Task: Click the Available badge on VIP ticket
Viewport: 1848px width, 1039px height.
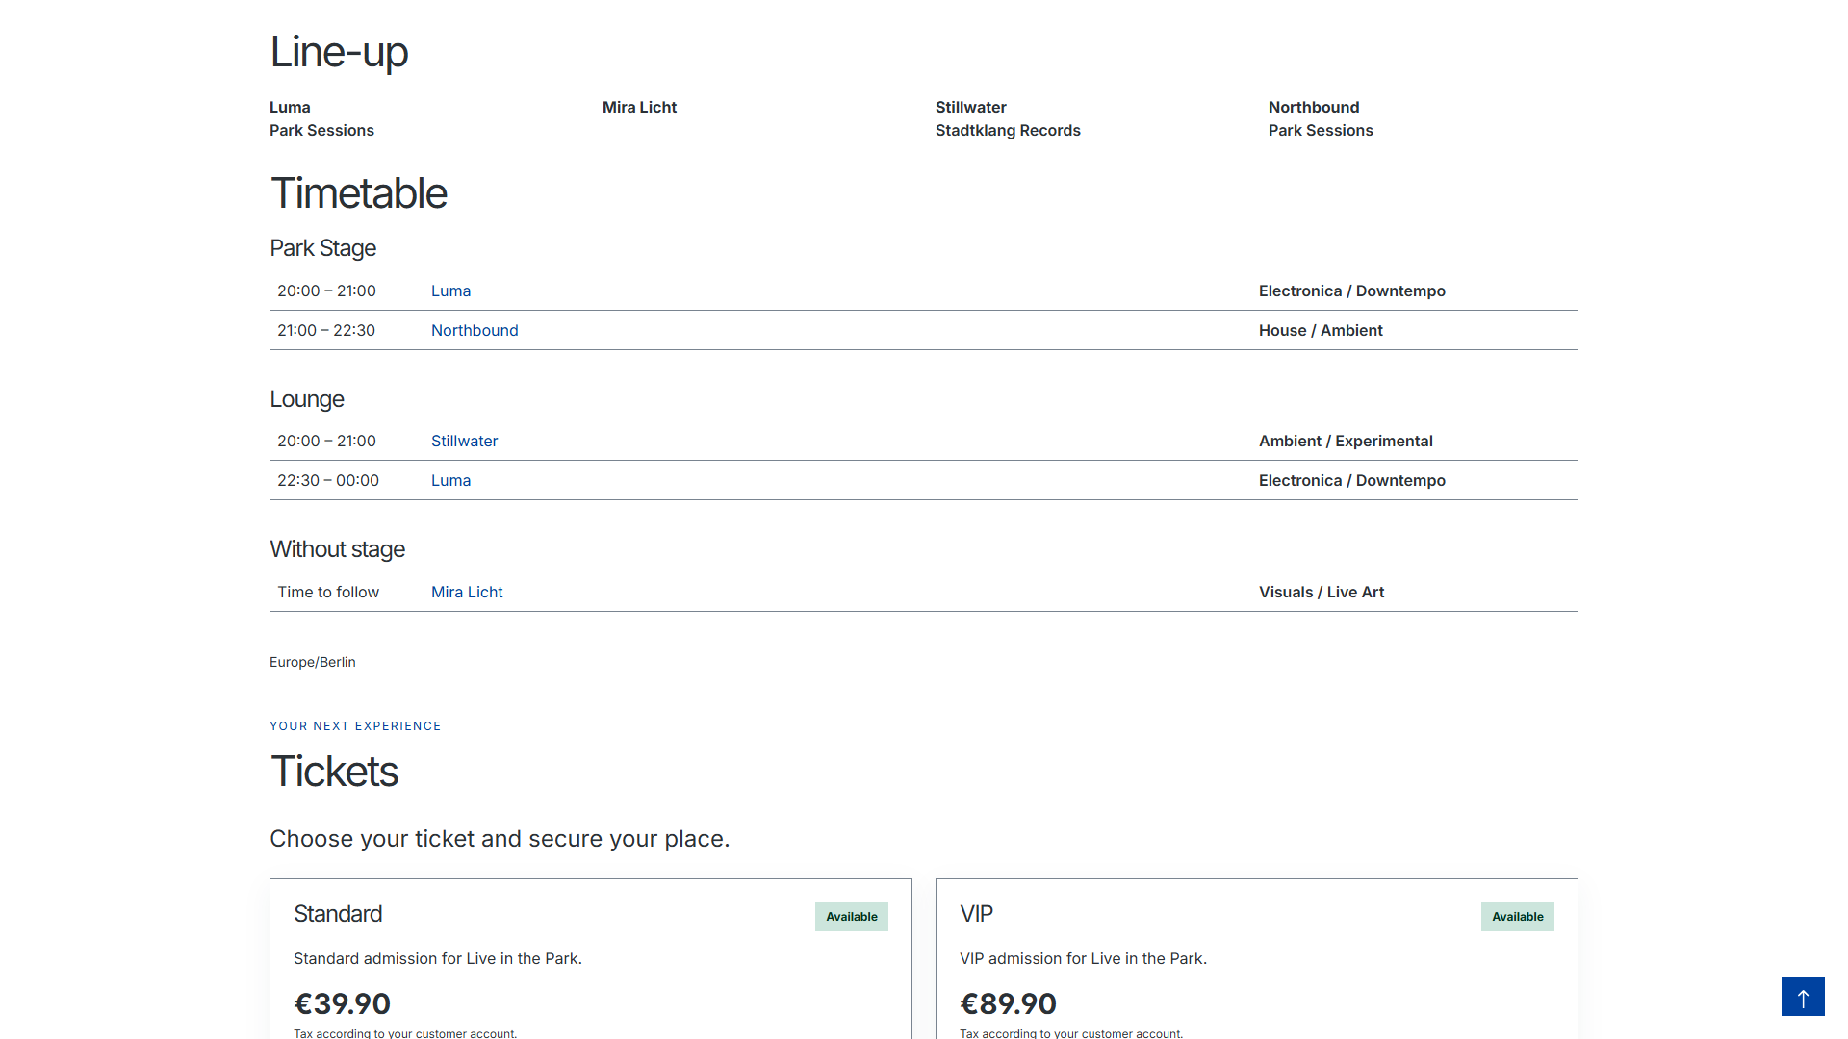Action: click(x=1518, y=917)
